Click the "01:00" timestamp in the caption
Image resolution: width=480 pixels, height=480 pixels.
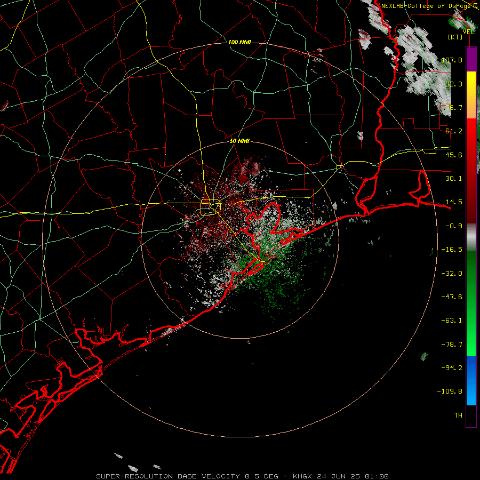(x=376, y=476)
